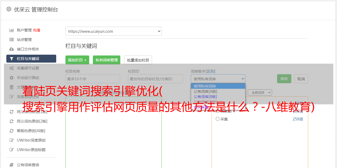Choose 公有词库[A版] from the list
The height and width of the screenshot is (168, 337).
(x=218, y=91)
